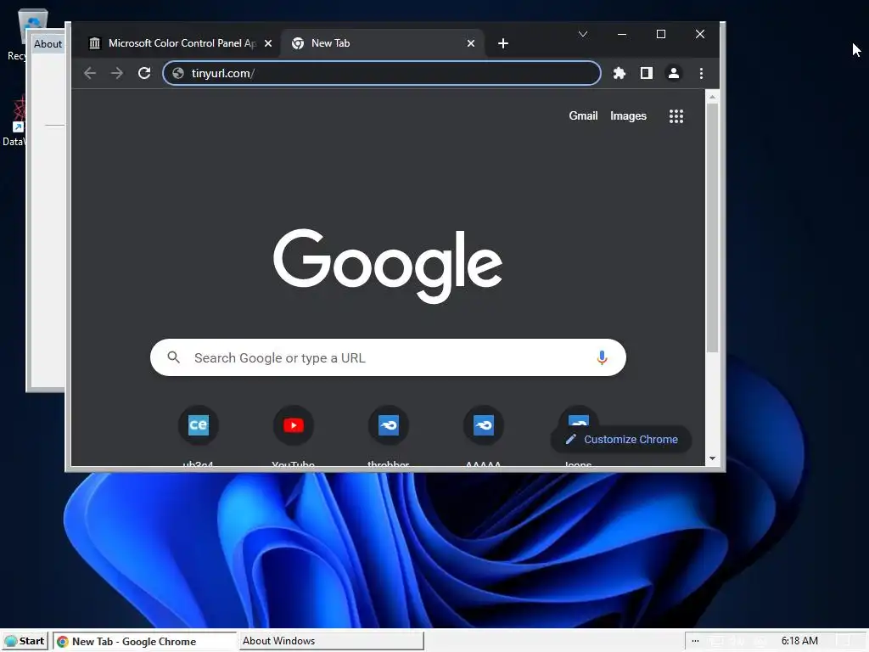
Task: Open the Gmail link
Action: point(583,115)
